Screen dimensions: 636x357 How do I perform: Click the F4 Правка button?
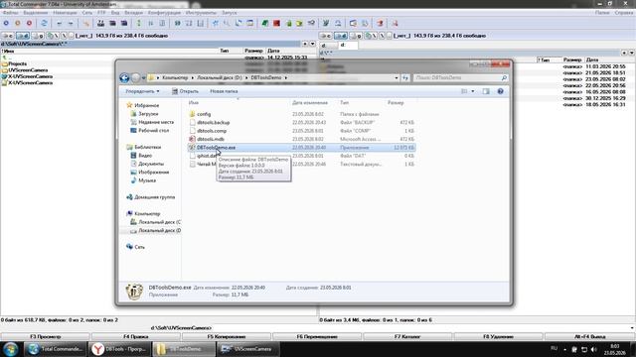[136, 337]
